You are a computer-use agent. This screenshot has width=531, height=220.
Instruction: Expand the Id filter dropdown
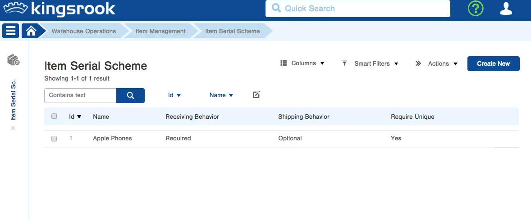174,95
